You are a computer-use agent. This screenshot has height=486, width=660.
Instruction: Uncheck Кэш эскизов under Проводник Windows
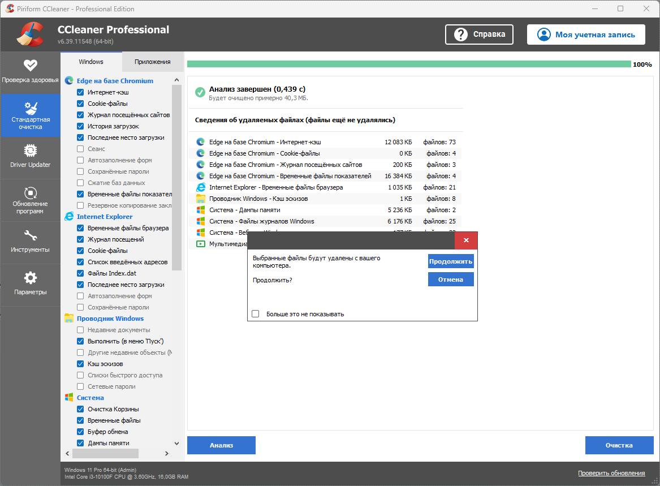point(80,364)
